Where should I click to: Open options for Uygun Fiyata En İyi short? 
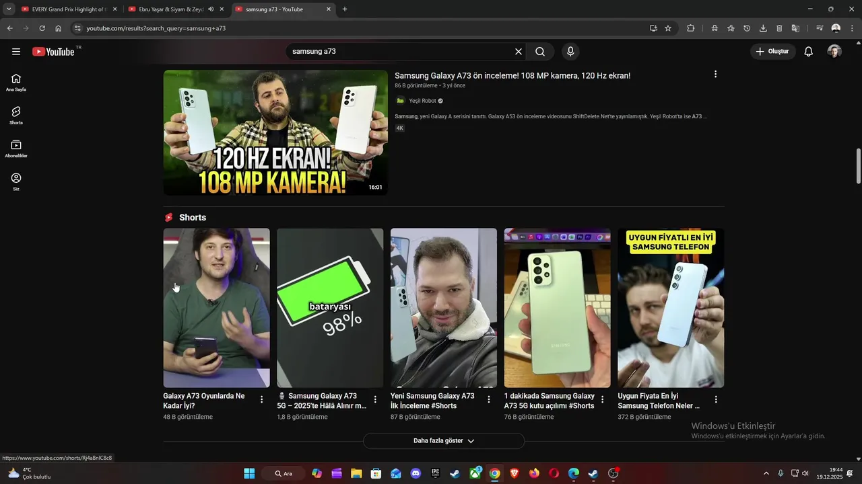716,399
